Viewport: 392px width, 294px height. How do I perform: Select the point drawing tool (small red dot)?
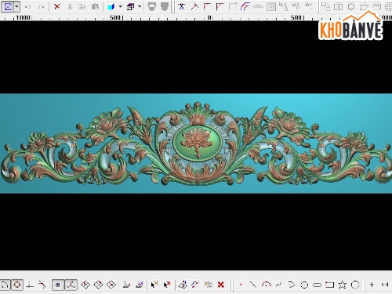tap(241, 285)
